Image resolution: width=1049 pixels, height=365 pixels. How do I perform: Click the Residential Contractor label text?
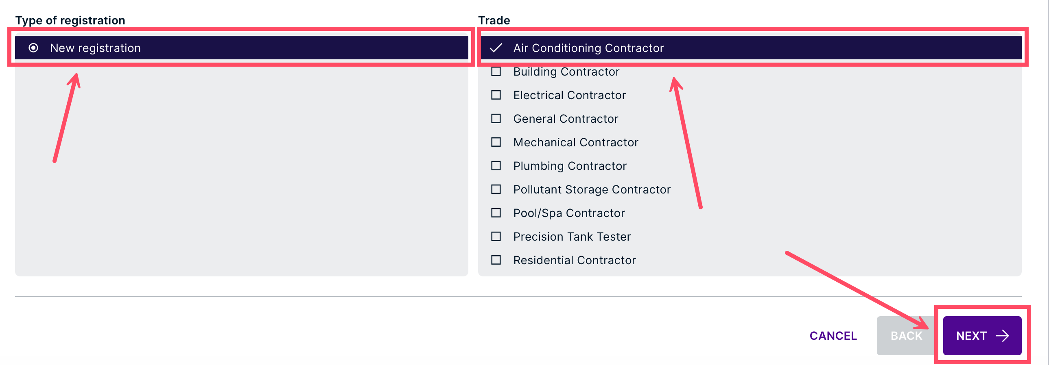[574, 261]
